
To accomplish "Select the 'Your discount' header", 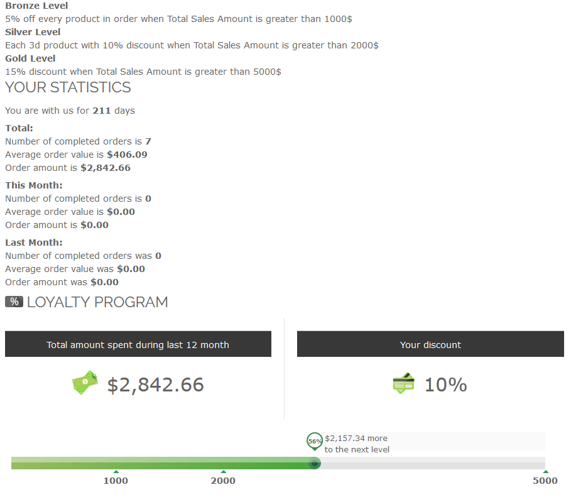I will pos(430,344).
